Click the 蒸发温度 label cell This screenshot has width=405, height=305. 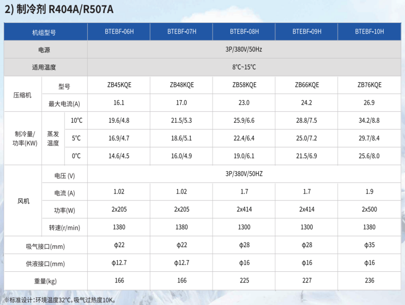point(53,138)
